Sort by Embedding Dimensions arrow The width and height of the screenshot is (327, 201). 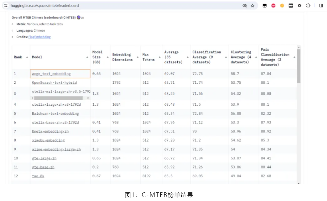138,57
